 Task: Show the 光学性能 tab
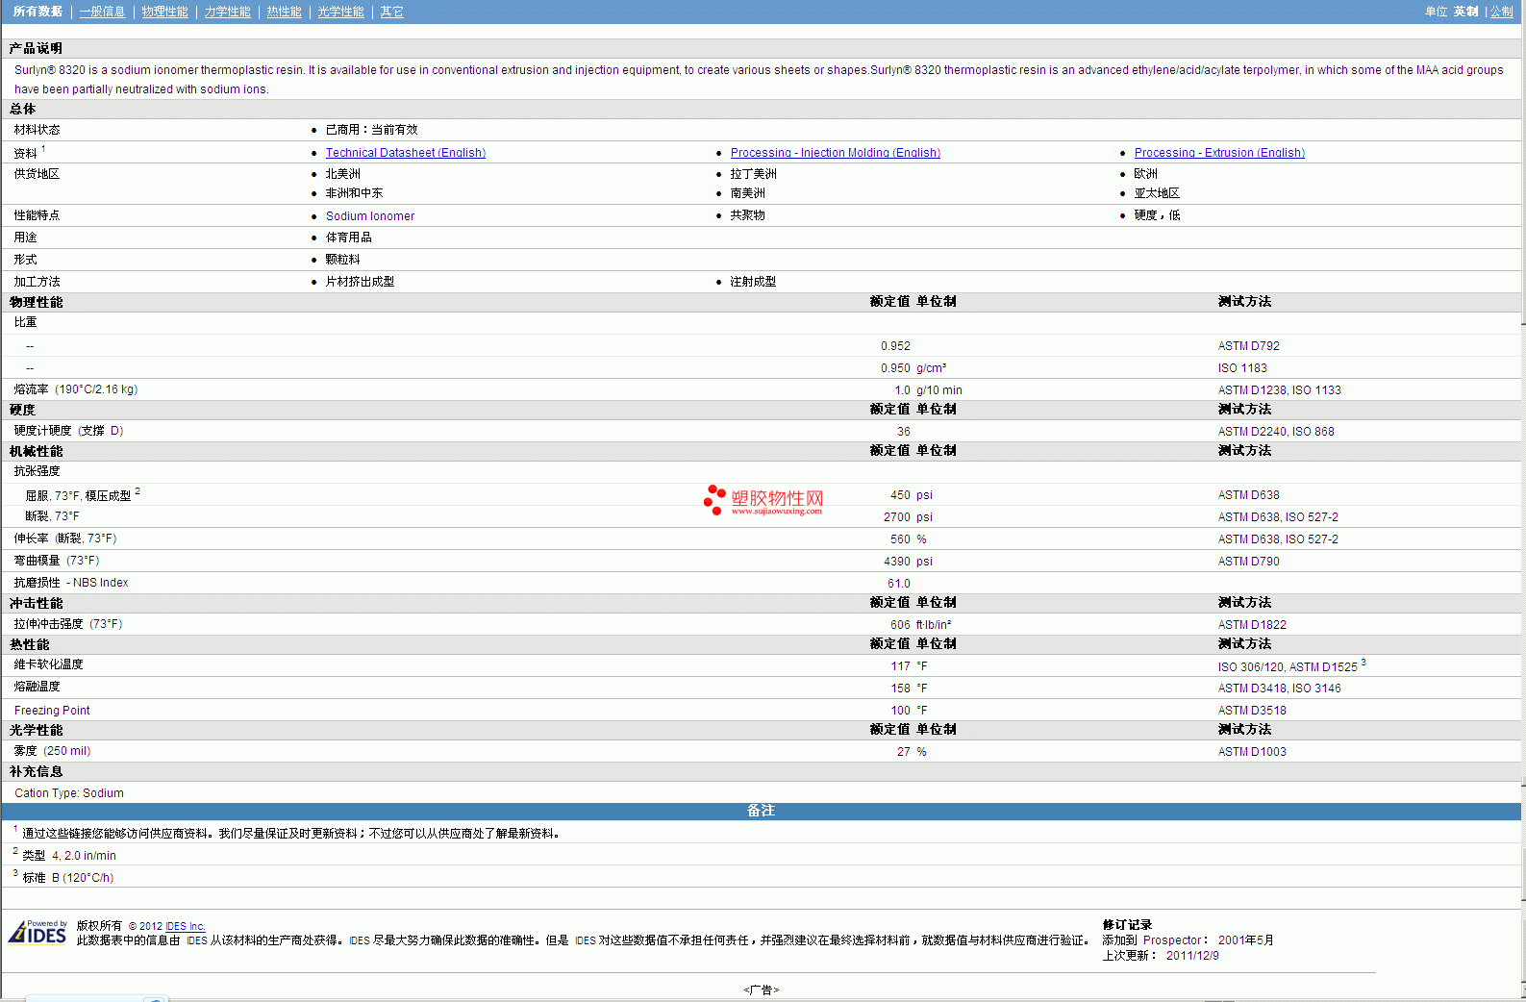340,12
